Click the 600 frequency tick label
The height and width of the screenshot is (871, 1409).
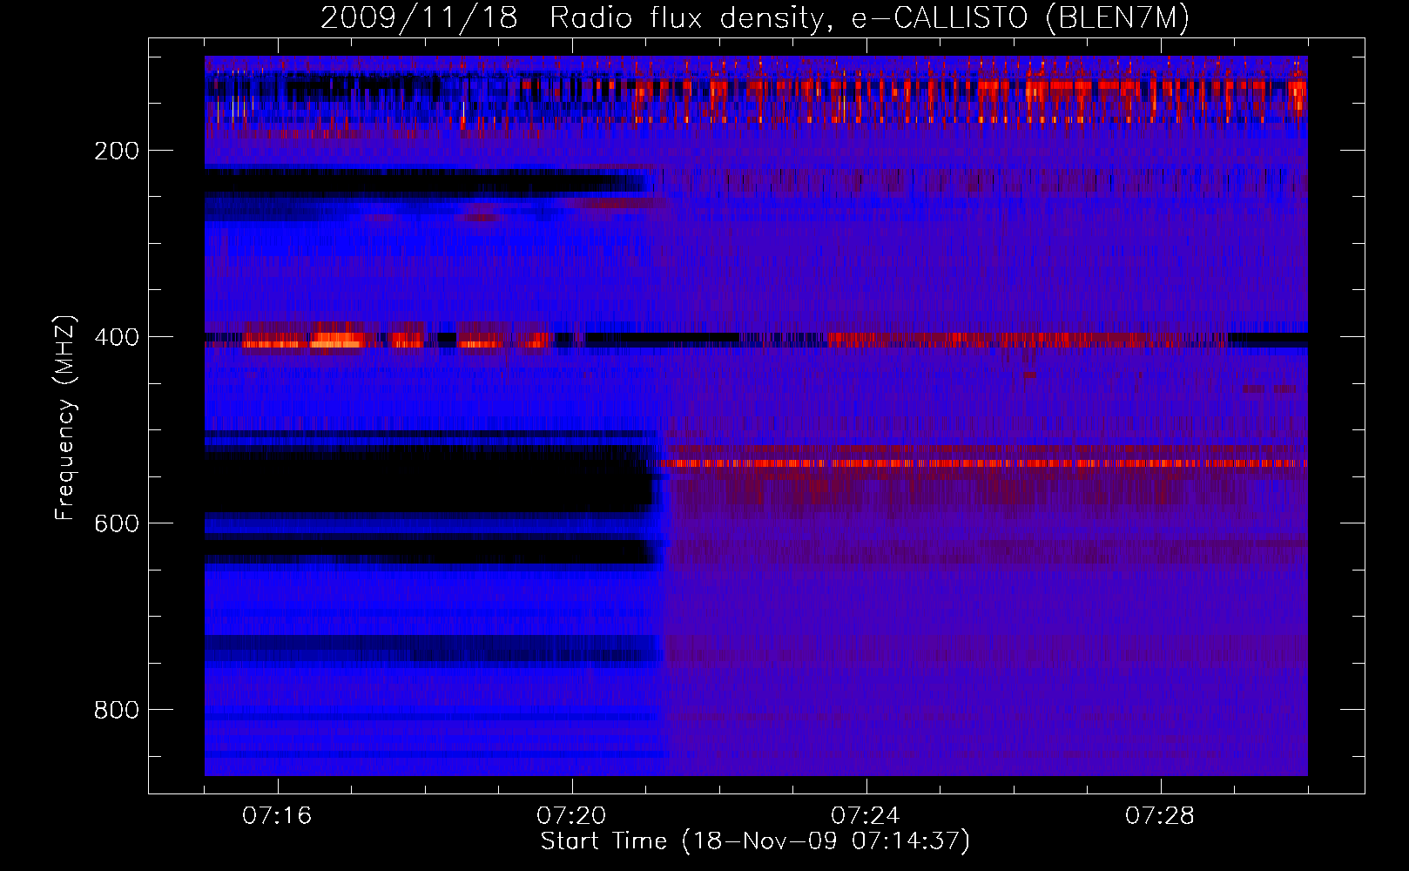pos(117,523)
